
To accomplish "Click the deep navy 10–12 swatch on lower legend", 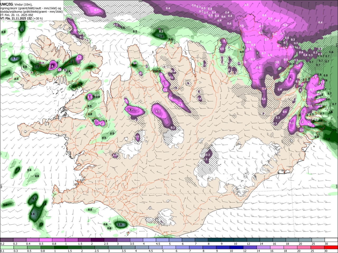I will click(236, 247).
